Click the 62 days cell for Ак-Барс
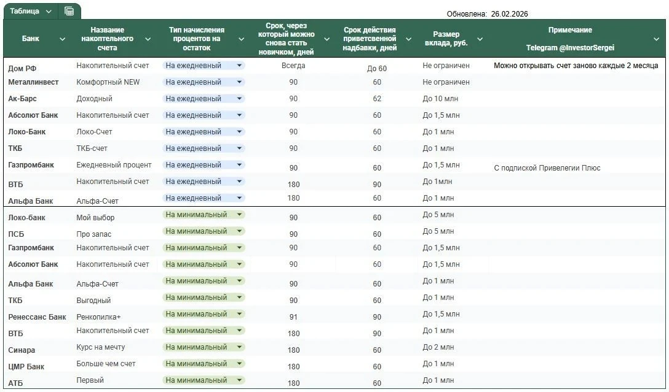 (377, 99)
